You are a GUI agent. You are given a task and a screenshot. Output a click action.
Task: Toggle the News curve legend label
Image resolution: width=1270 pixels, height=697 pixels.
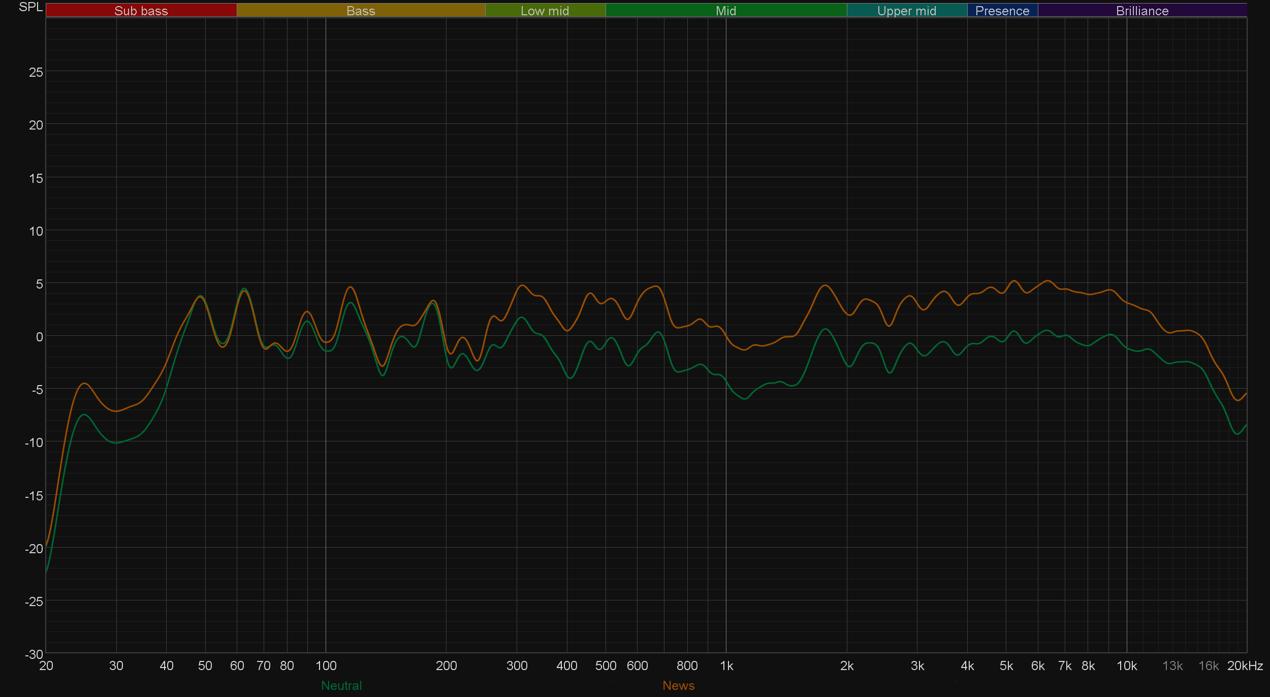[678, 685]
